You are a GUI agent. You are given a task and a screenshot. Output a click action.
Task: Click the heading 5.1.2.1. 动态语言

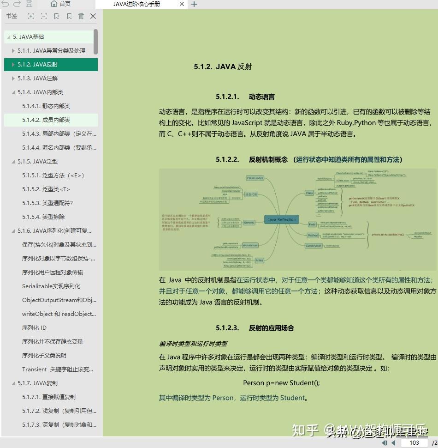(x=245, y=97)
